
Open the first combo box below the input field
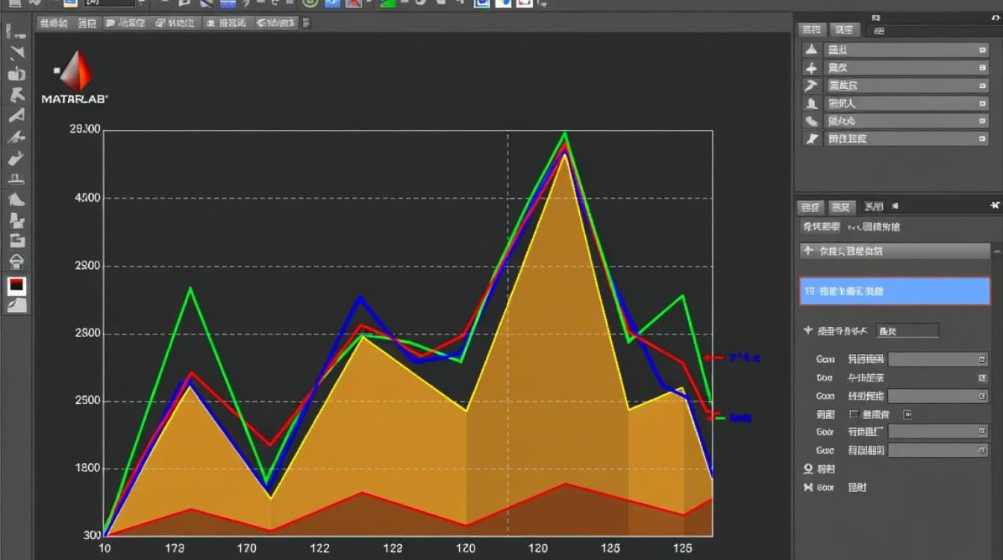pos(938,359)
